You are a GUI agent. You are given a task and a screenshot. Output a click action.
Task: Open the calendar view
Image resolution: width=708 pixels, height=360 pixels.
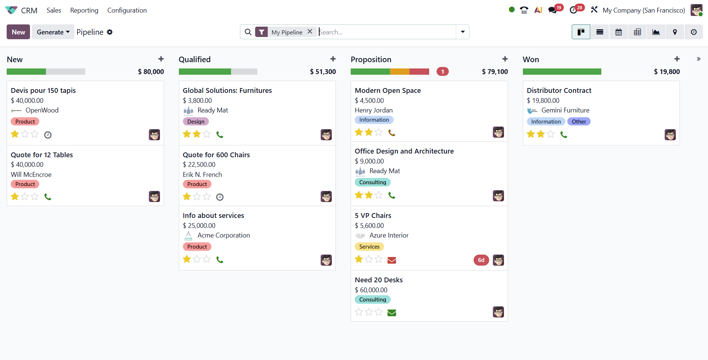618,32
